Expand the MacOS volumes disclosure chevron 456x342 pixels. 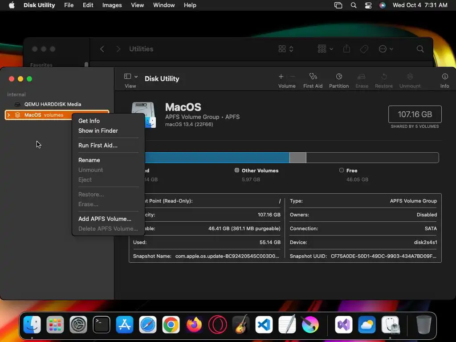pos(9,115)
